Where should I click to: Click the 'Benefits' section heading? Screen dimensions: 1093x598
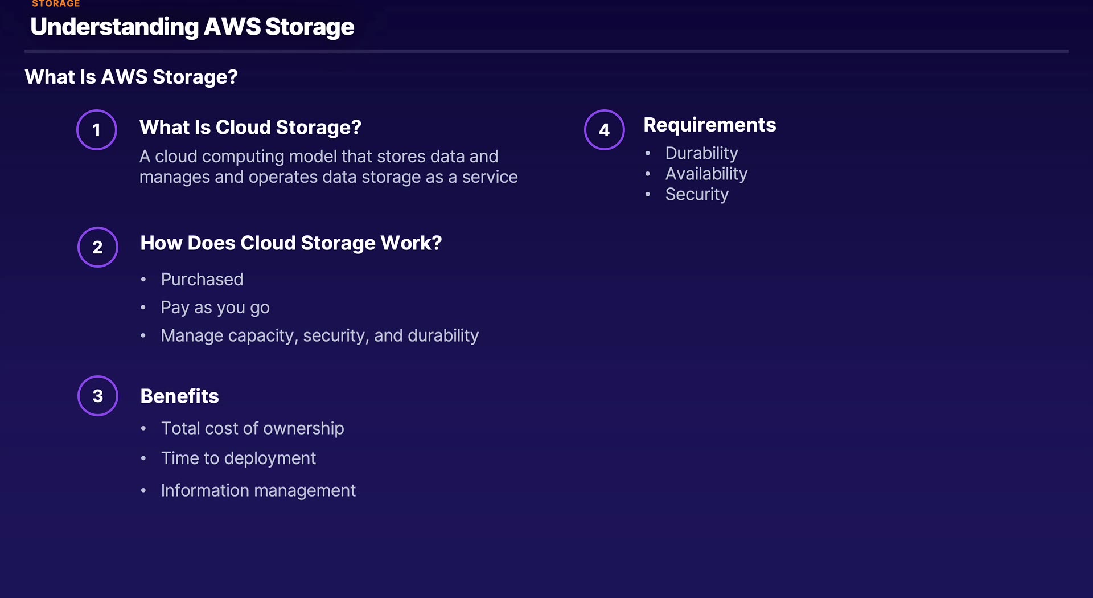(179, 396)
